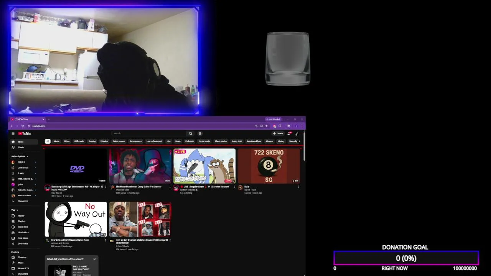Image resolution: width=491 pixels, height=276 pixels.
Task: Select the Comic books filter chip
Action: tap(204, 141)
